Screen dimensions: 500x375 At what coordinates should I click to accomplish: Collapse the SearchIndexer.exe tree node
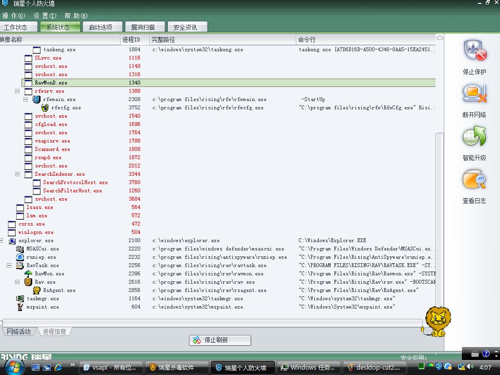(18, 174)
